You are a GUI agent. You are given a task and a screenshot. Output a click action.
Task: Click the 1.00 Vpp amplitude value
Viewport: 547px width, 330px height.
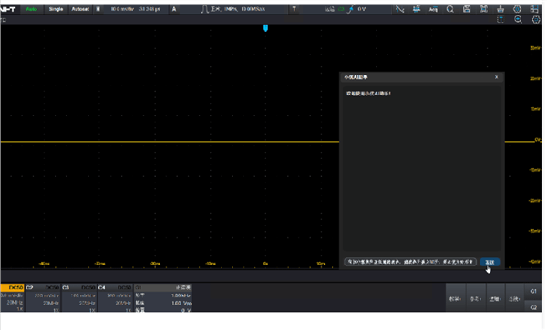click(x=181, y=303)
